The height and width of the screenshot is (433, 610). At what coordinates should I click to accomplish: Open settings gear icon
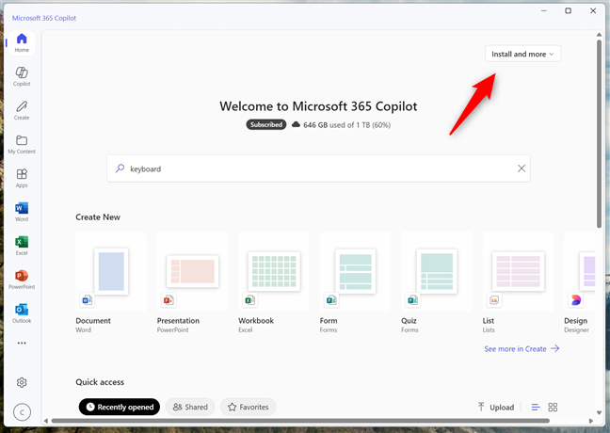click(22, 382)
